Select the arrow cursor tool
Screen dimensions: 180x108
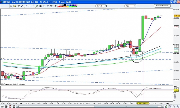pyautogui.click(x=11, y=6)
